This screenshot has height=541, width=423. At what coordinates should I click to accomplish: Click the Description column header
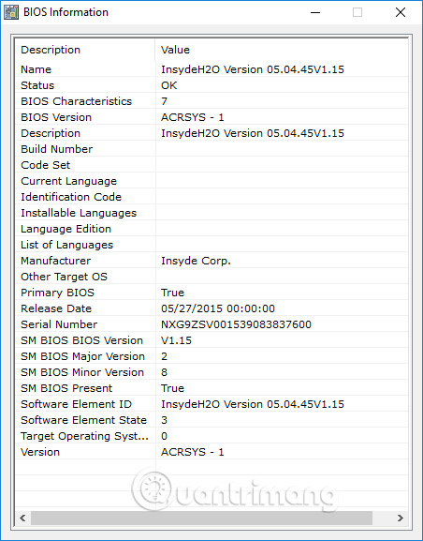point(85,50)
